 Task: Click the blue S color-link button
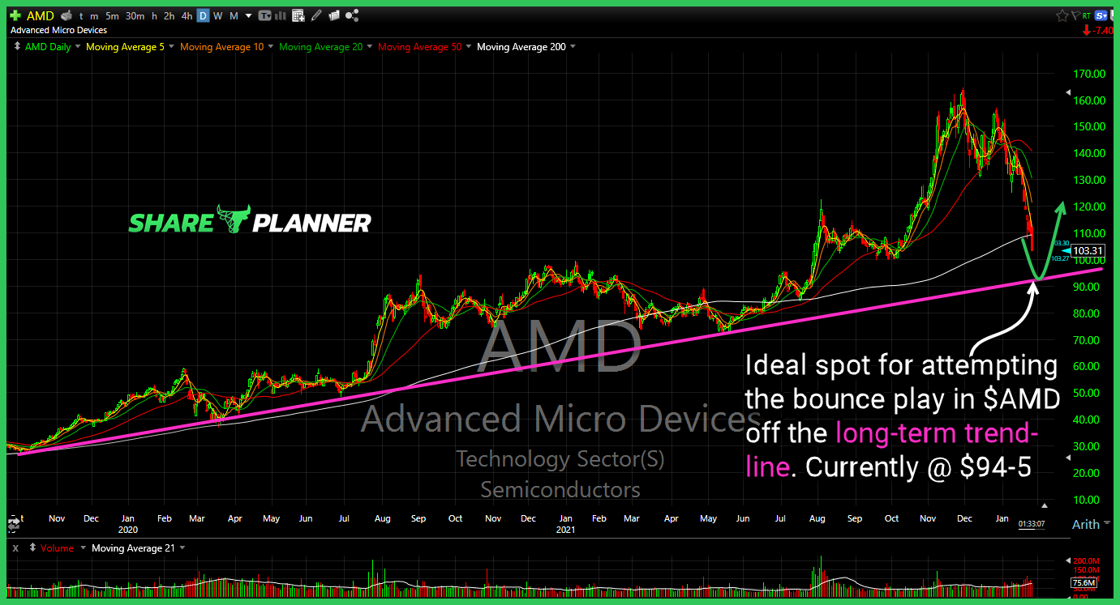pos(1101,15)
